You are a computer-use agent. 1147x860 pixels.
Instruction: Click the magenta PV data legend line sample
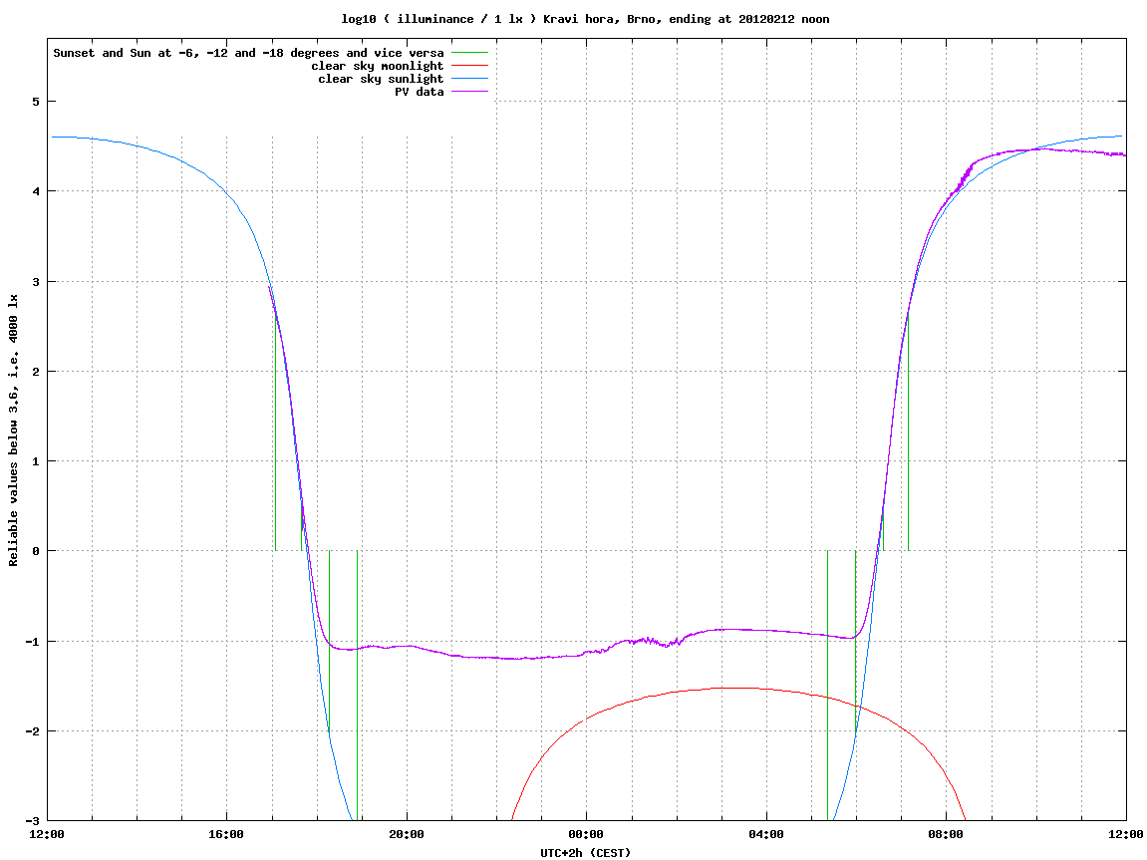point(469,92)
